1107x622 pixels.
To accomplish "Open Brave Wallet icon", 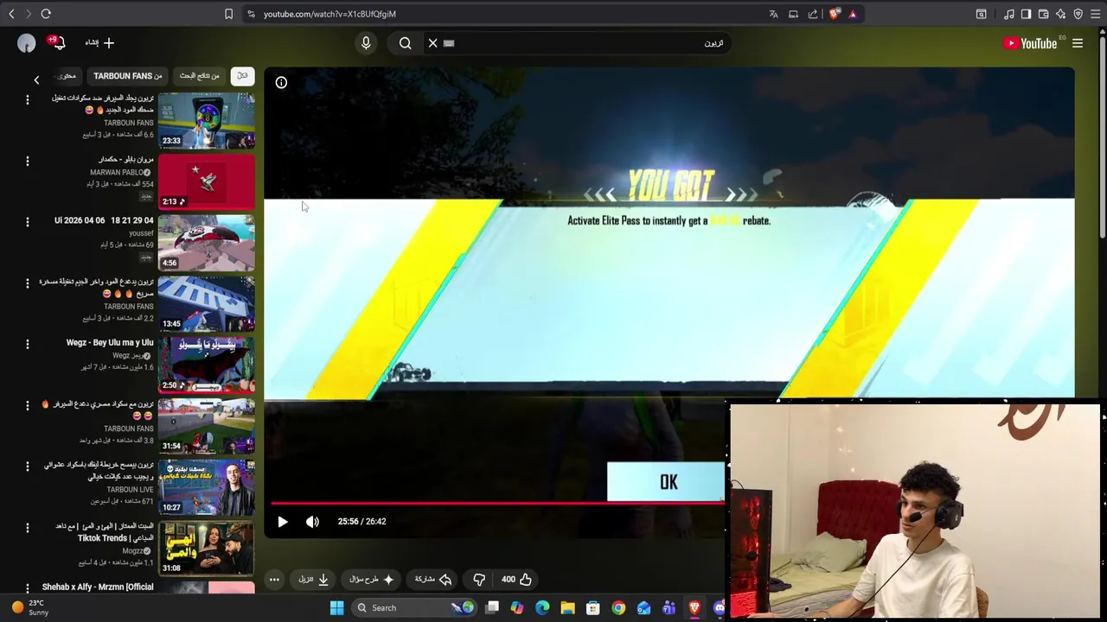I will (1043, 14).
